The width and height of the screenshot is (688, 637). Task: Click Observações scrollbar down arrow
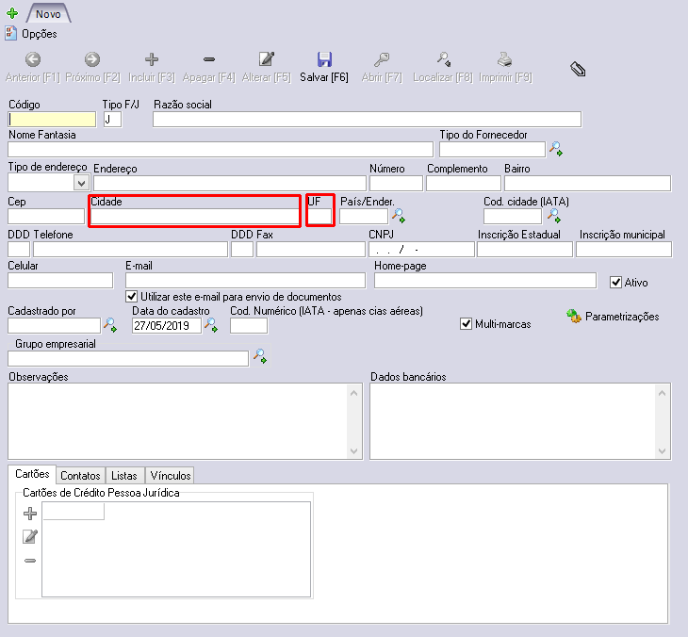[x=354, y=451]
